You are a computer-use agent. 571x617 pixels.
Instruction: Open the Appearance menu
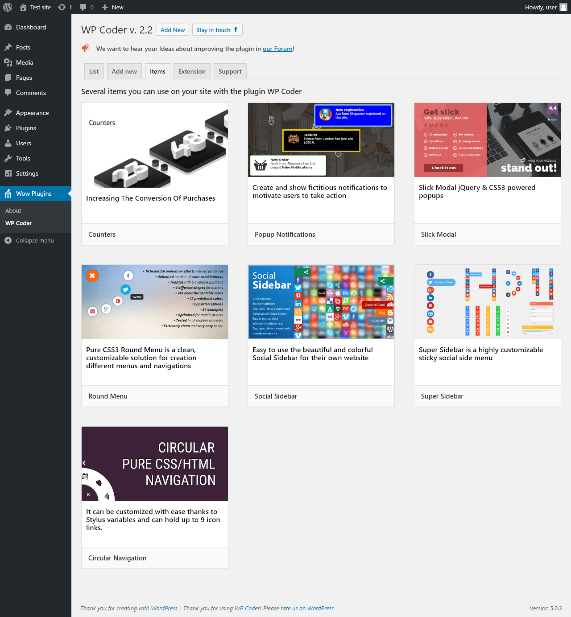(x=36, y=113)
